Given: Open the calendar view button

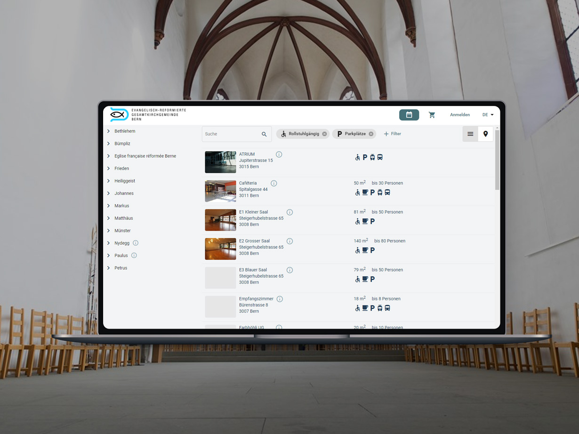Looking at the screenshot, I should 409,115.
